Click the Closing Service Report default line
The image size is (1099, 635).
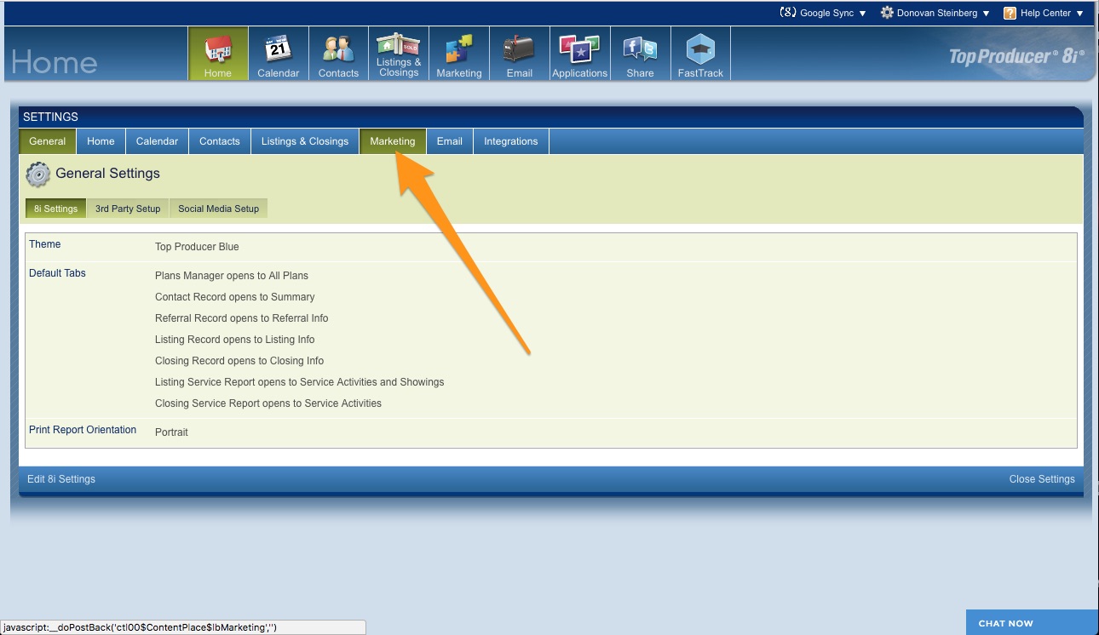coord(268,403)
